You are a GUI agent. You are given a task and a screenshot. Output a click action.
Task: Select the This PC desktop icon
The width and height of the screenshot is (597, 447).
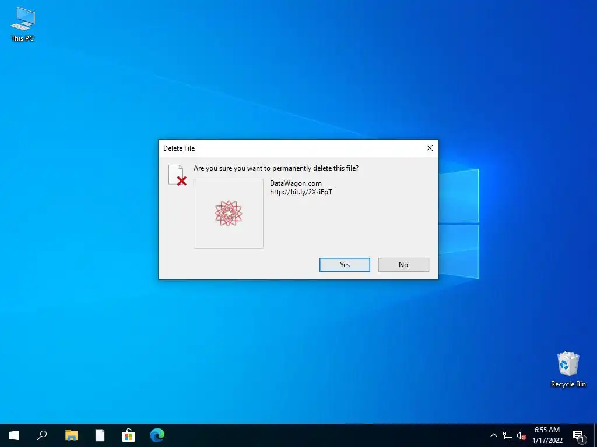click(23, 24)
